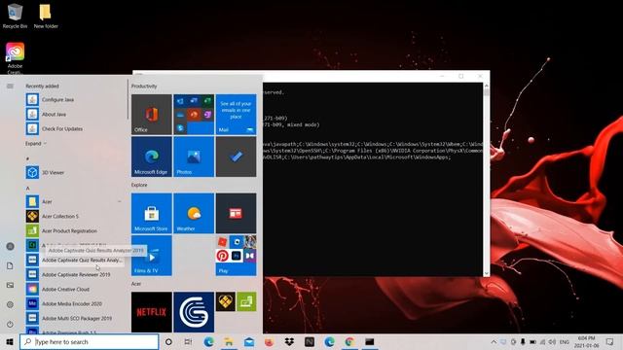Focus the 'Type here to search' box
The image size is (623, 350).
point(89,341)
